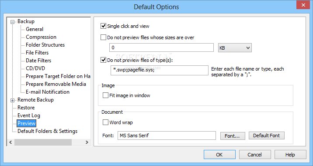Open File Filters settings
The image size is (313, 166).
click(37, 53)
